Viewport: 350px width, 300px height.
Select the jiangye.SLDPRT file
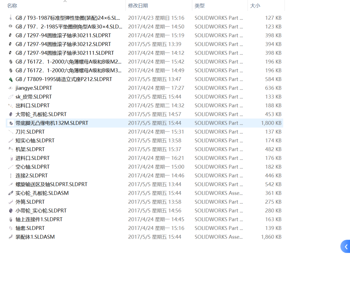coord(33,88)
